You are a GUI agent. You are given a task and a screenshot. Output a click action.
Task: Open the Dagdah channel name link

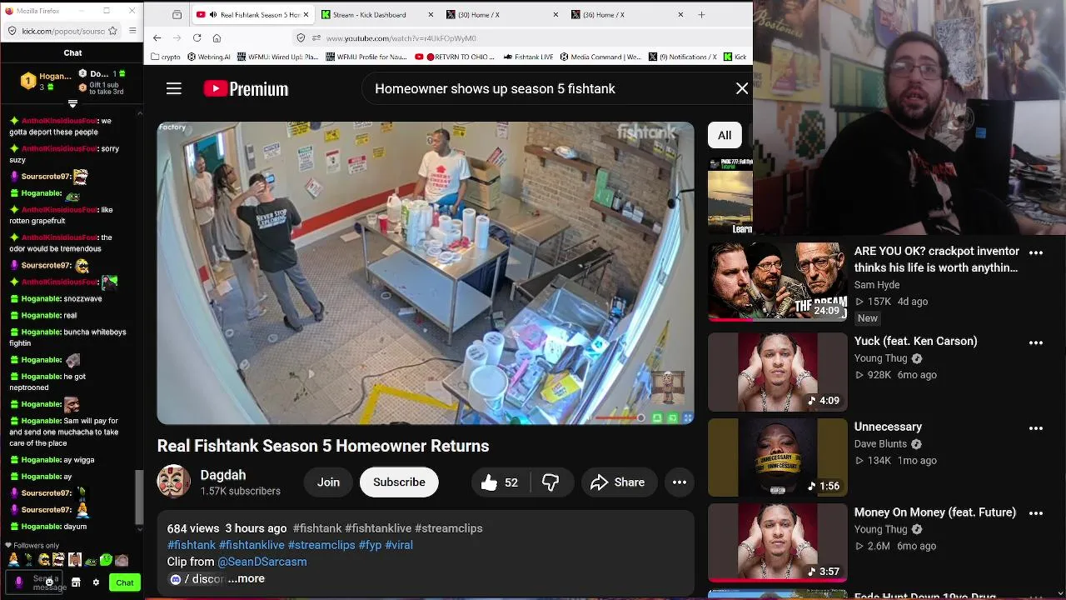(x=223, y=475)
